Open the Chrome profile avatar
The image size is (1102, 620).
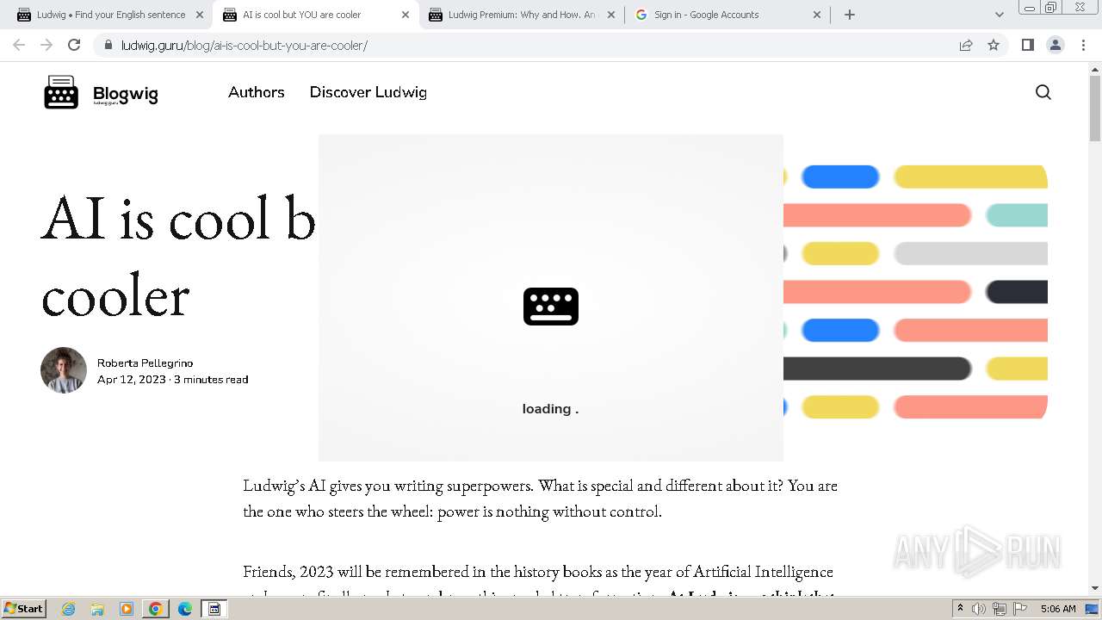click(x=1055, y=45)
